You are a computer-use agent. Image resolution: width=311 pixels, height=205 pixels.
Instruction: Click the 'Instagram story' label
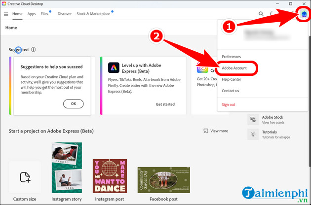click(67, 199)
